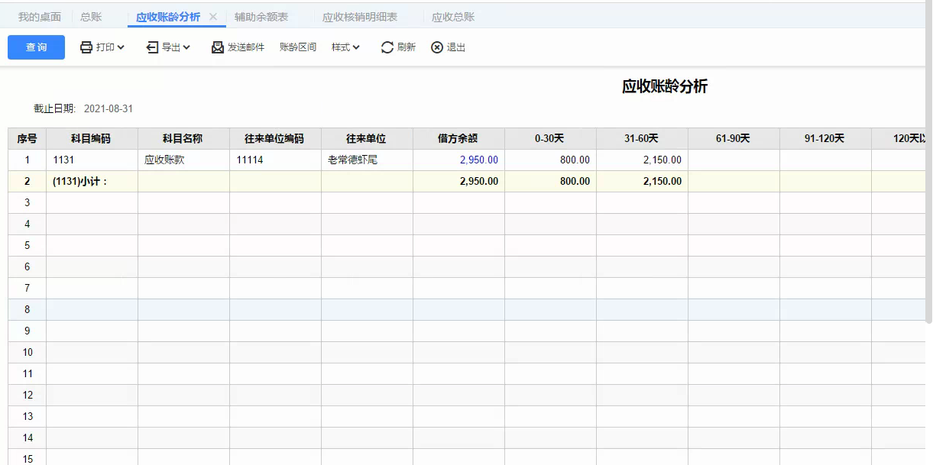Viewport: 933px width, 465px height.
Task: Click the 往来单位 column header
Action: click(367, 138)
